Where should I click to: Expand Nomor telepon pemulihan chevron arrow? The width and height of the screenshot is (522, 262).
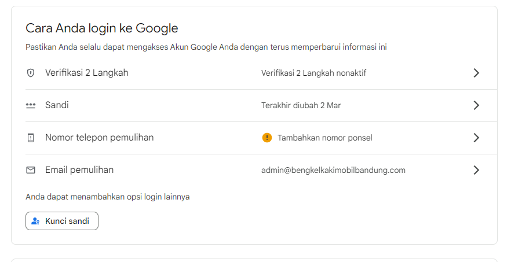pos(476,138)
